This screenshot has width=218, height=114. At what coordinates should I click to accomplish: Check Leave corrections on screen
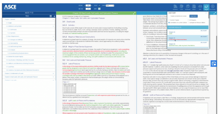point(171,16)
